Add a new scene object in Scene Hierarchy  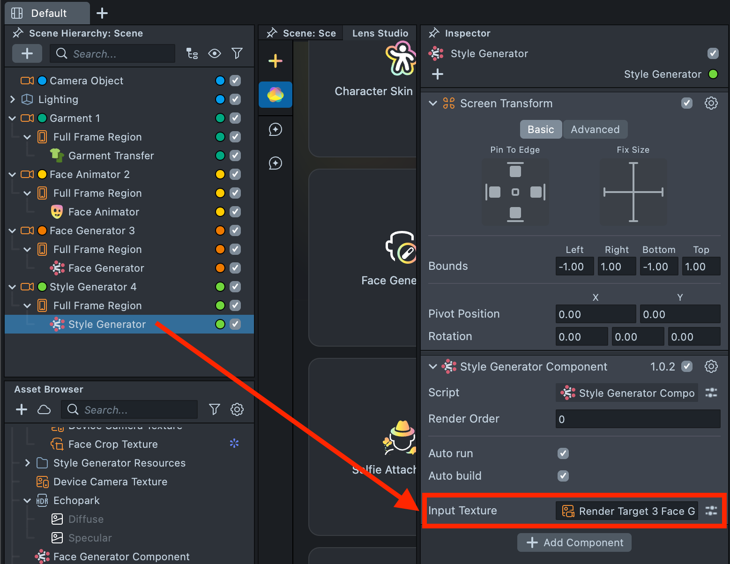pos(27,53)
